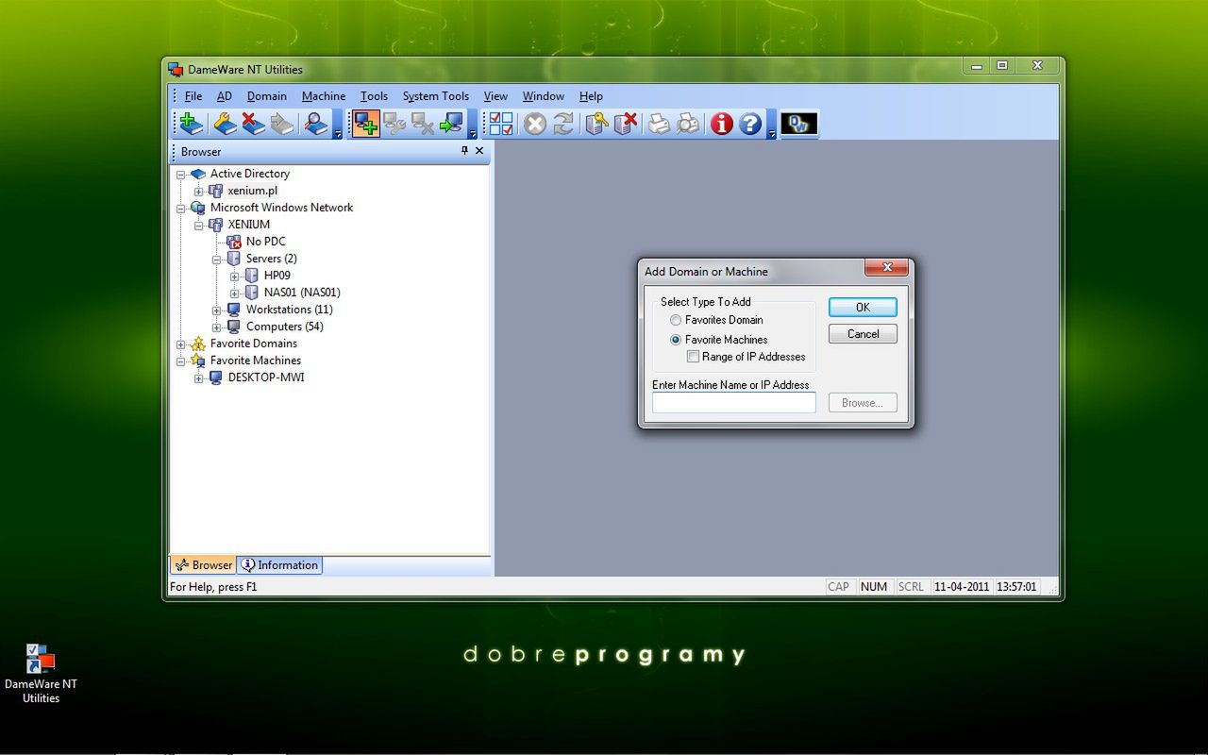Screen dimensions: 1208x755
Task: Open the View menu
Action: tap(495, 96)
